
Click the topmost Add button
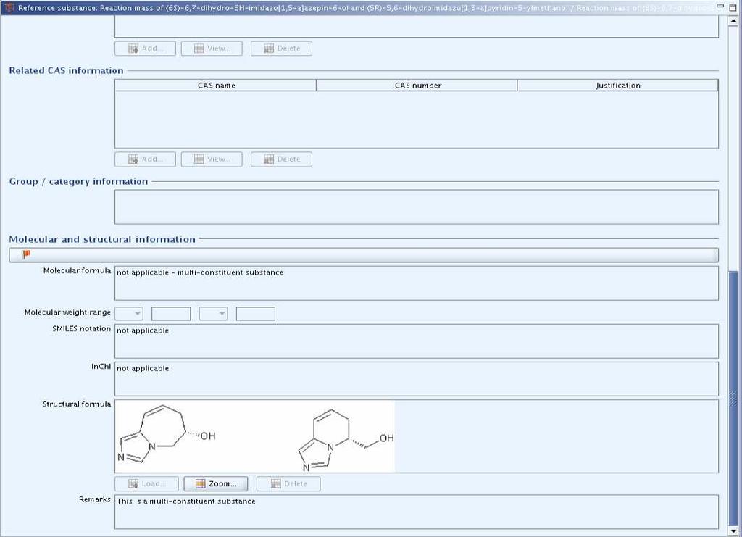point(145,49)
